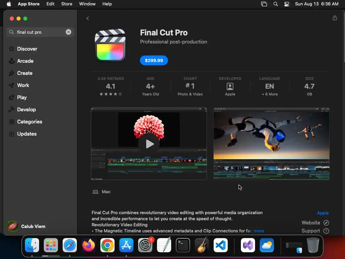
Task: Click the App Store Dock icon
Action: point(126,245)
